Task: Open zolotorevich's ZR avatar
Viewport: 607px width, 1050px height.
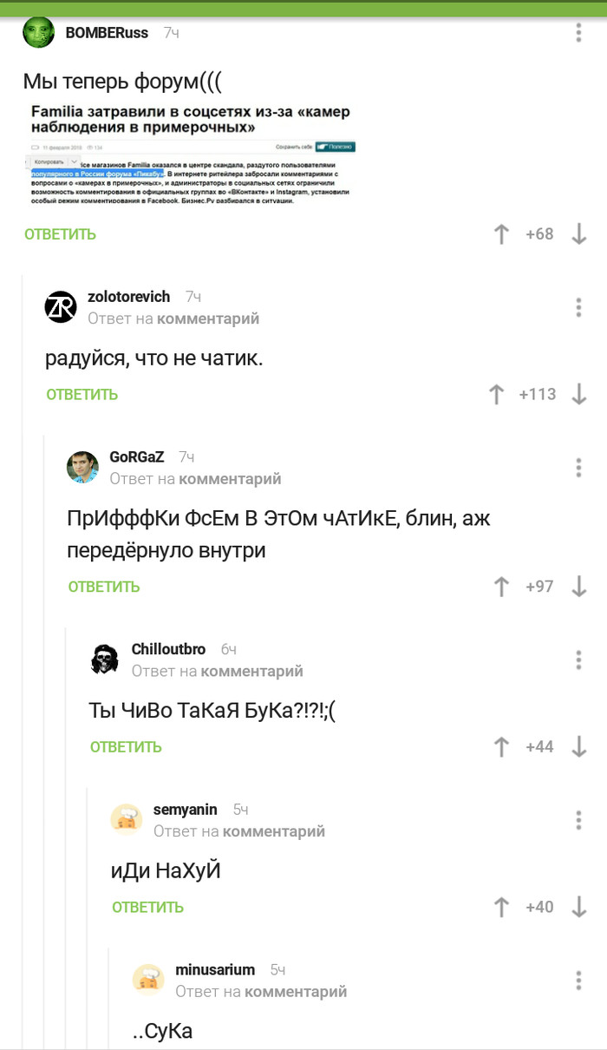Action: pos(61,306)
